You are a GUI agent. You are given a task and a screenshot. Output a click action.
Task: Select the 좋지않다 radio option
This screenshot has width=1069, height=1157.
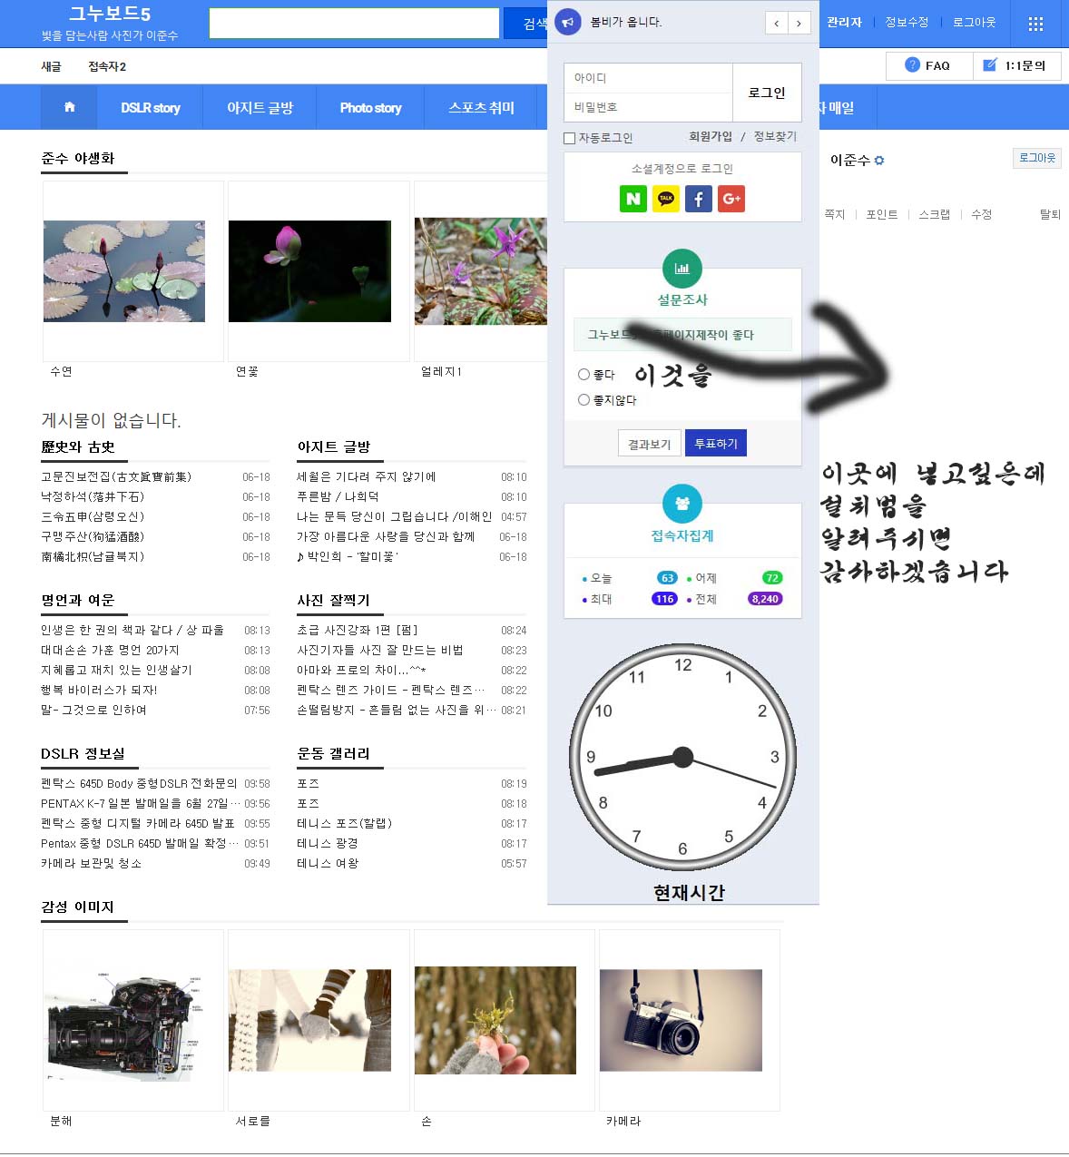(x=584, y=399)
